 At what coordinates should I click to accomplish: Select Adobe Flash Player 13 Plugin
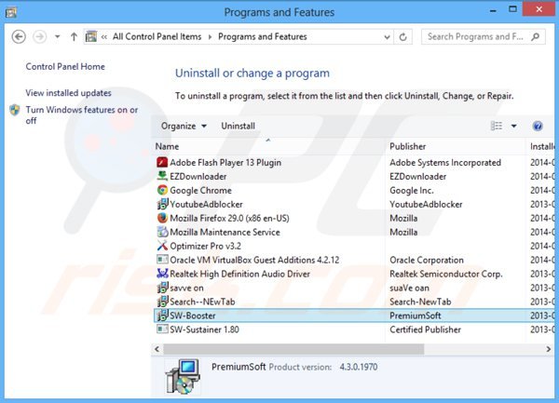pyautogui.click(x=225, y=163)
